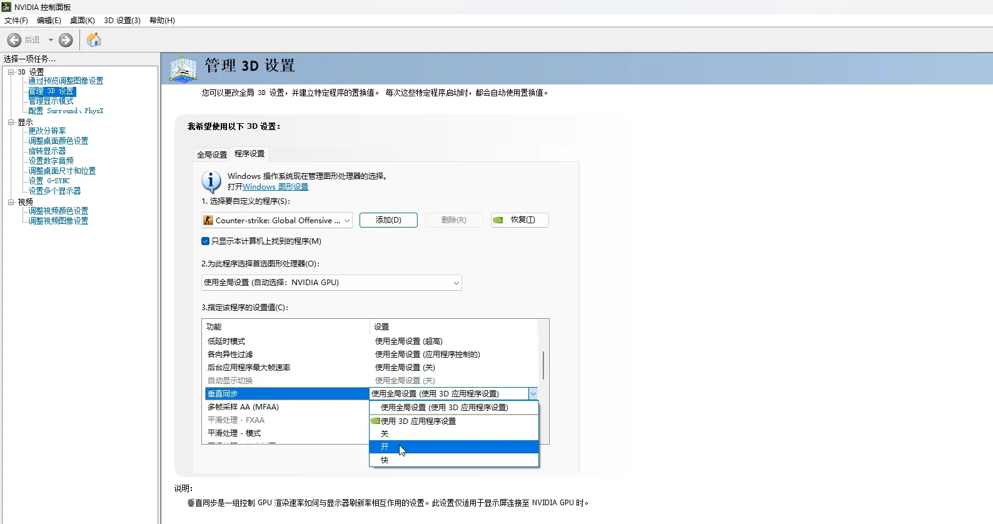Collapse the 视频 tree node
This screenshot has height=524, width=993.
click(x=11, y=202)
